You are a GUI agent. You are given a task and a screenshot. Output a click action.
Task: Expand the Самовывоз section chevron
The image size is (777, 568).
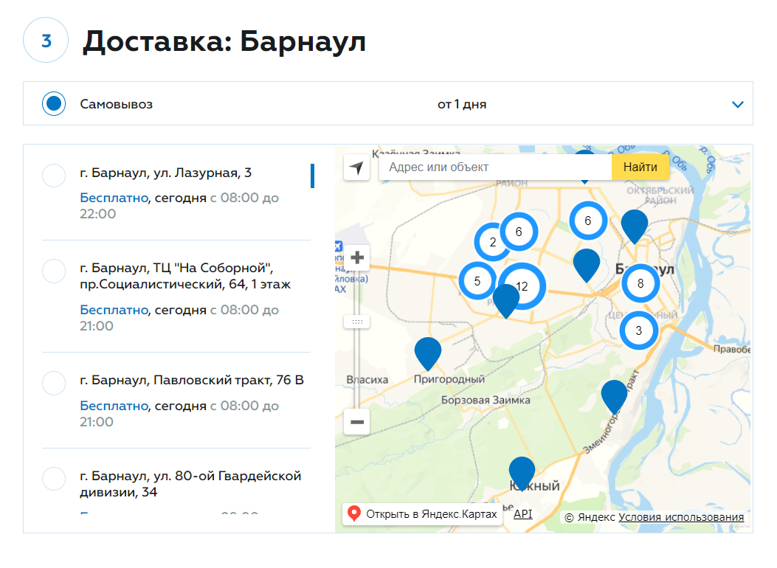point(737,105)
